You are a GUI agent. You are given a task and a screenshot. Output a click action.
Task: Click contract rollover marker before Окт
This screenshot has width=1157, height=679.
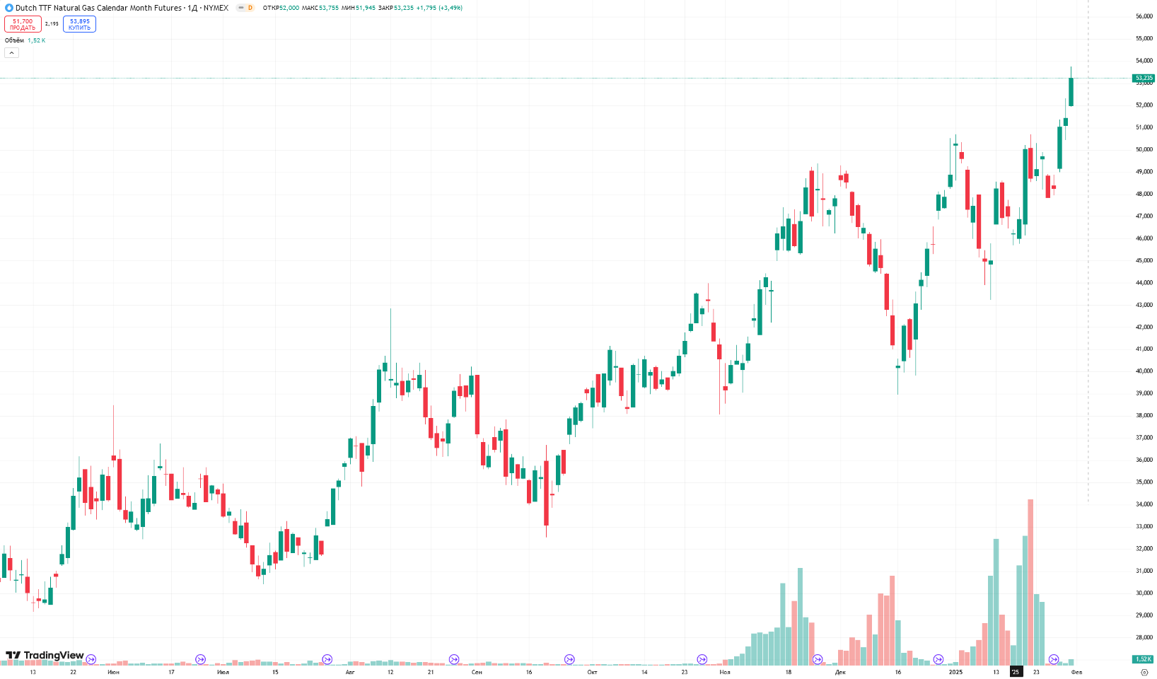tap(569, 659)
